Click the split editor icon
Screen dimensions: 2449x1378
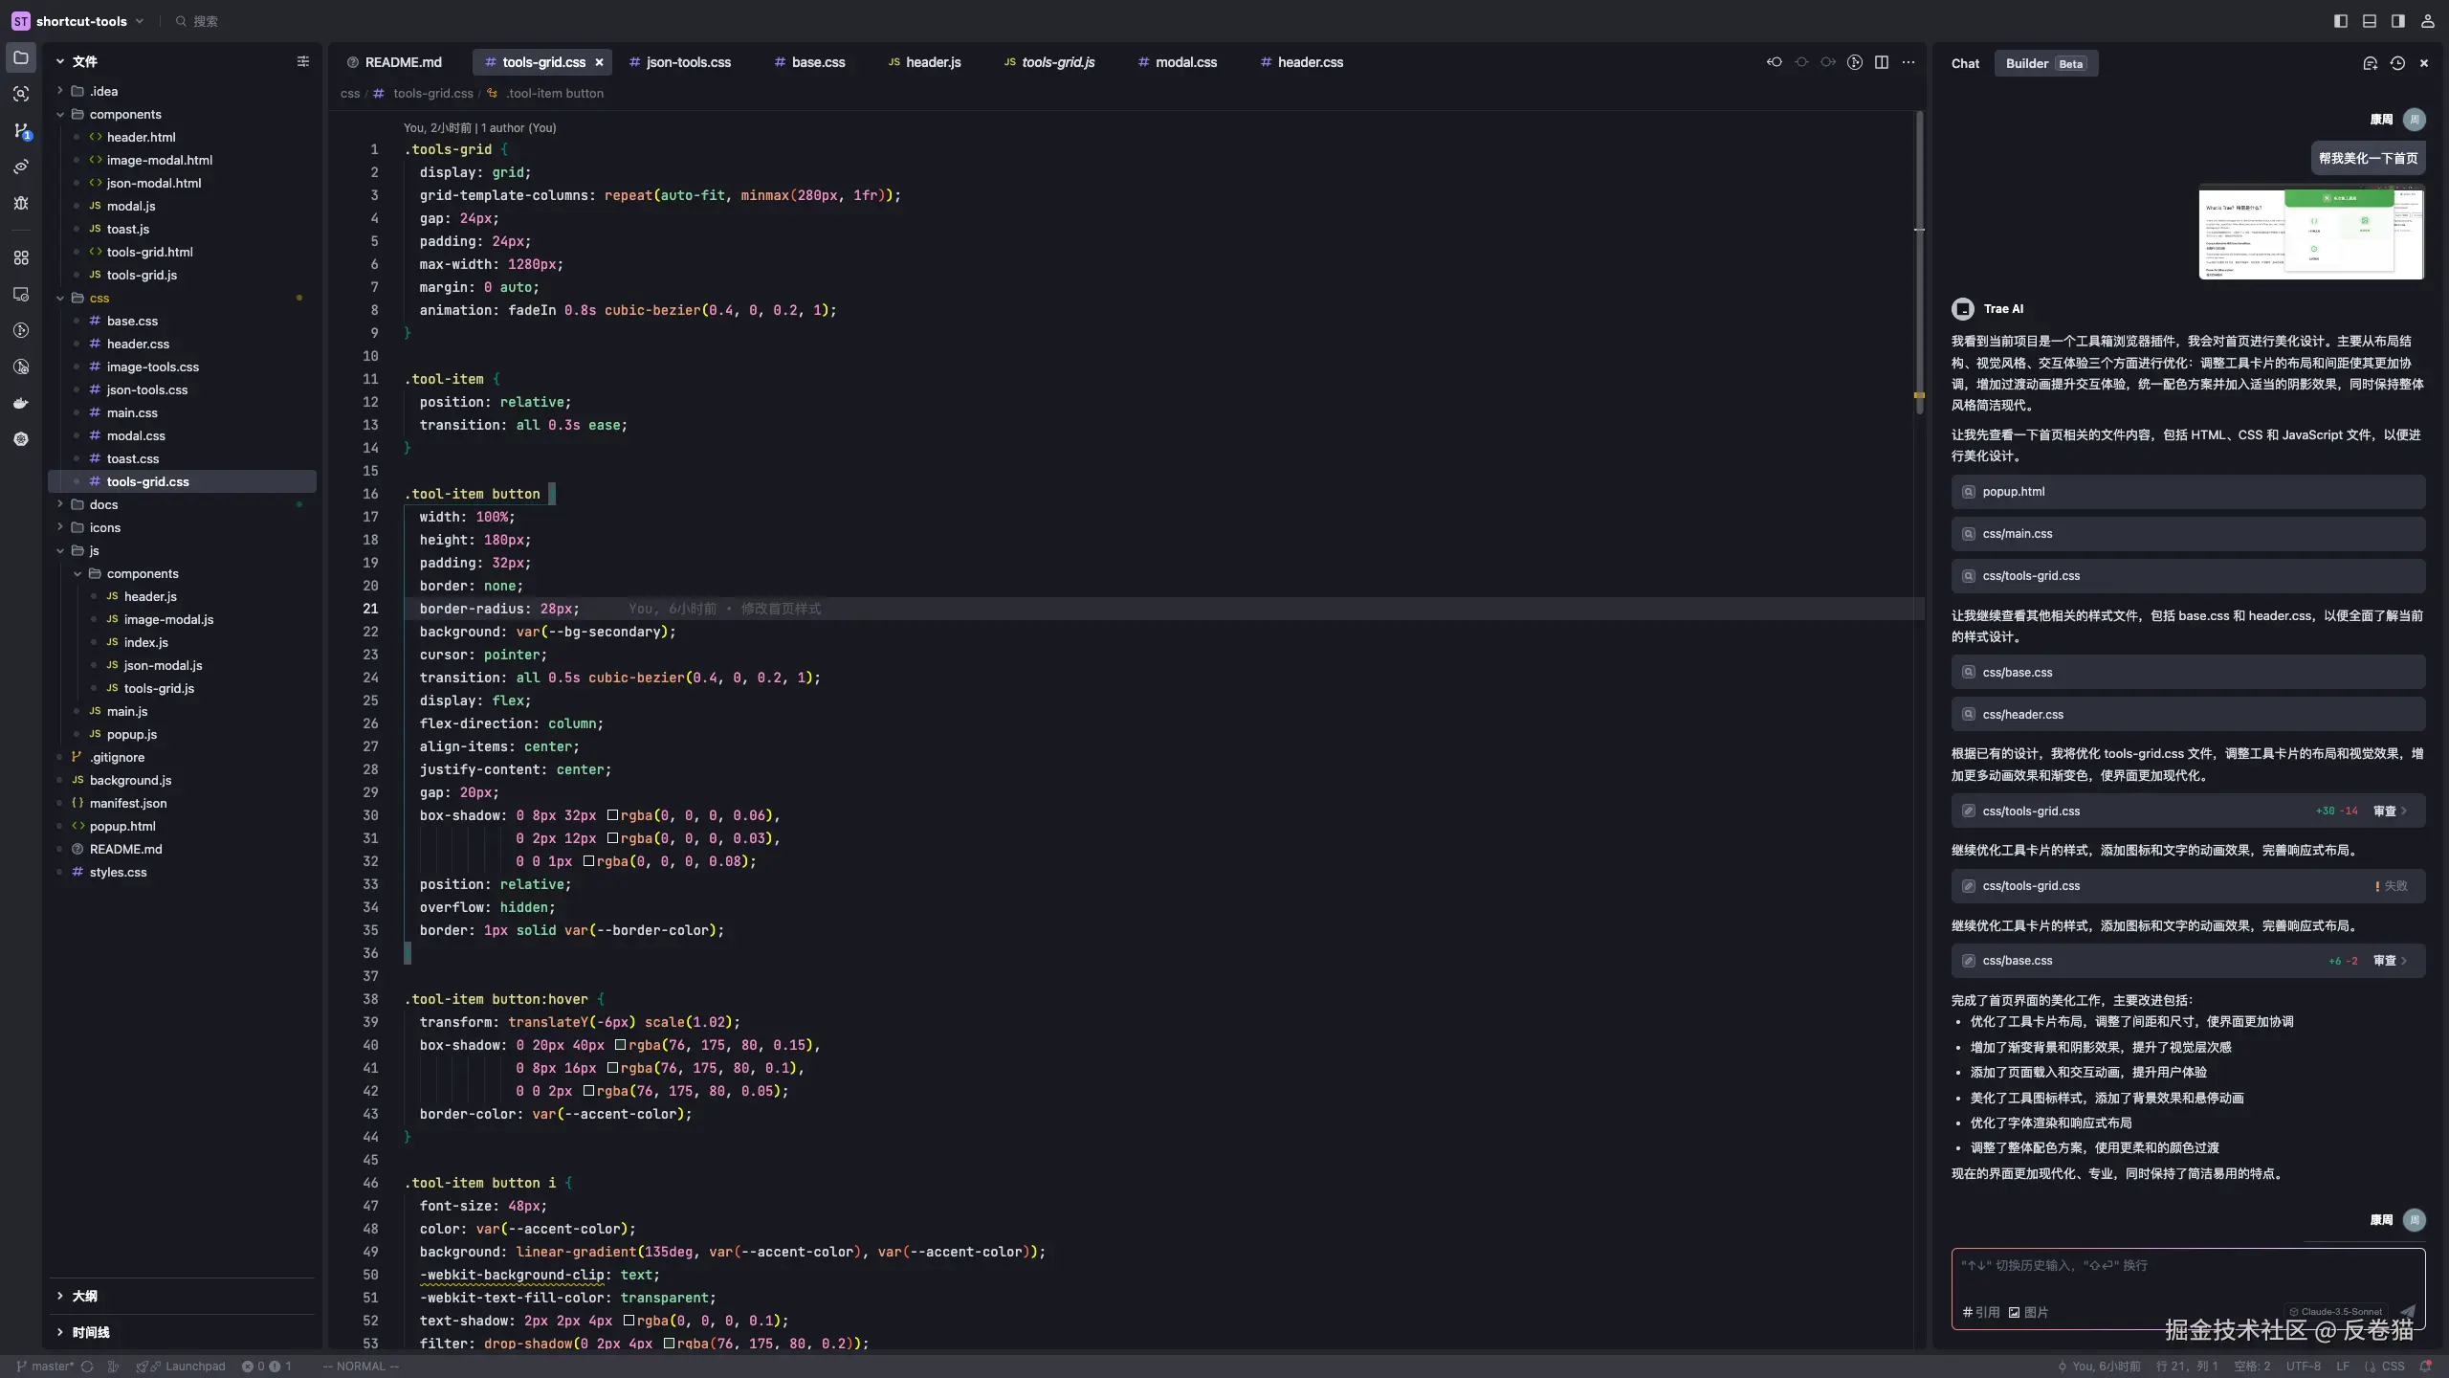(x=1881, y=62)
